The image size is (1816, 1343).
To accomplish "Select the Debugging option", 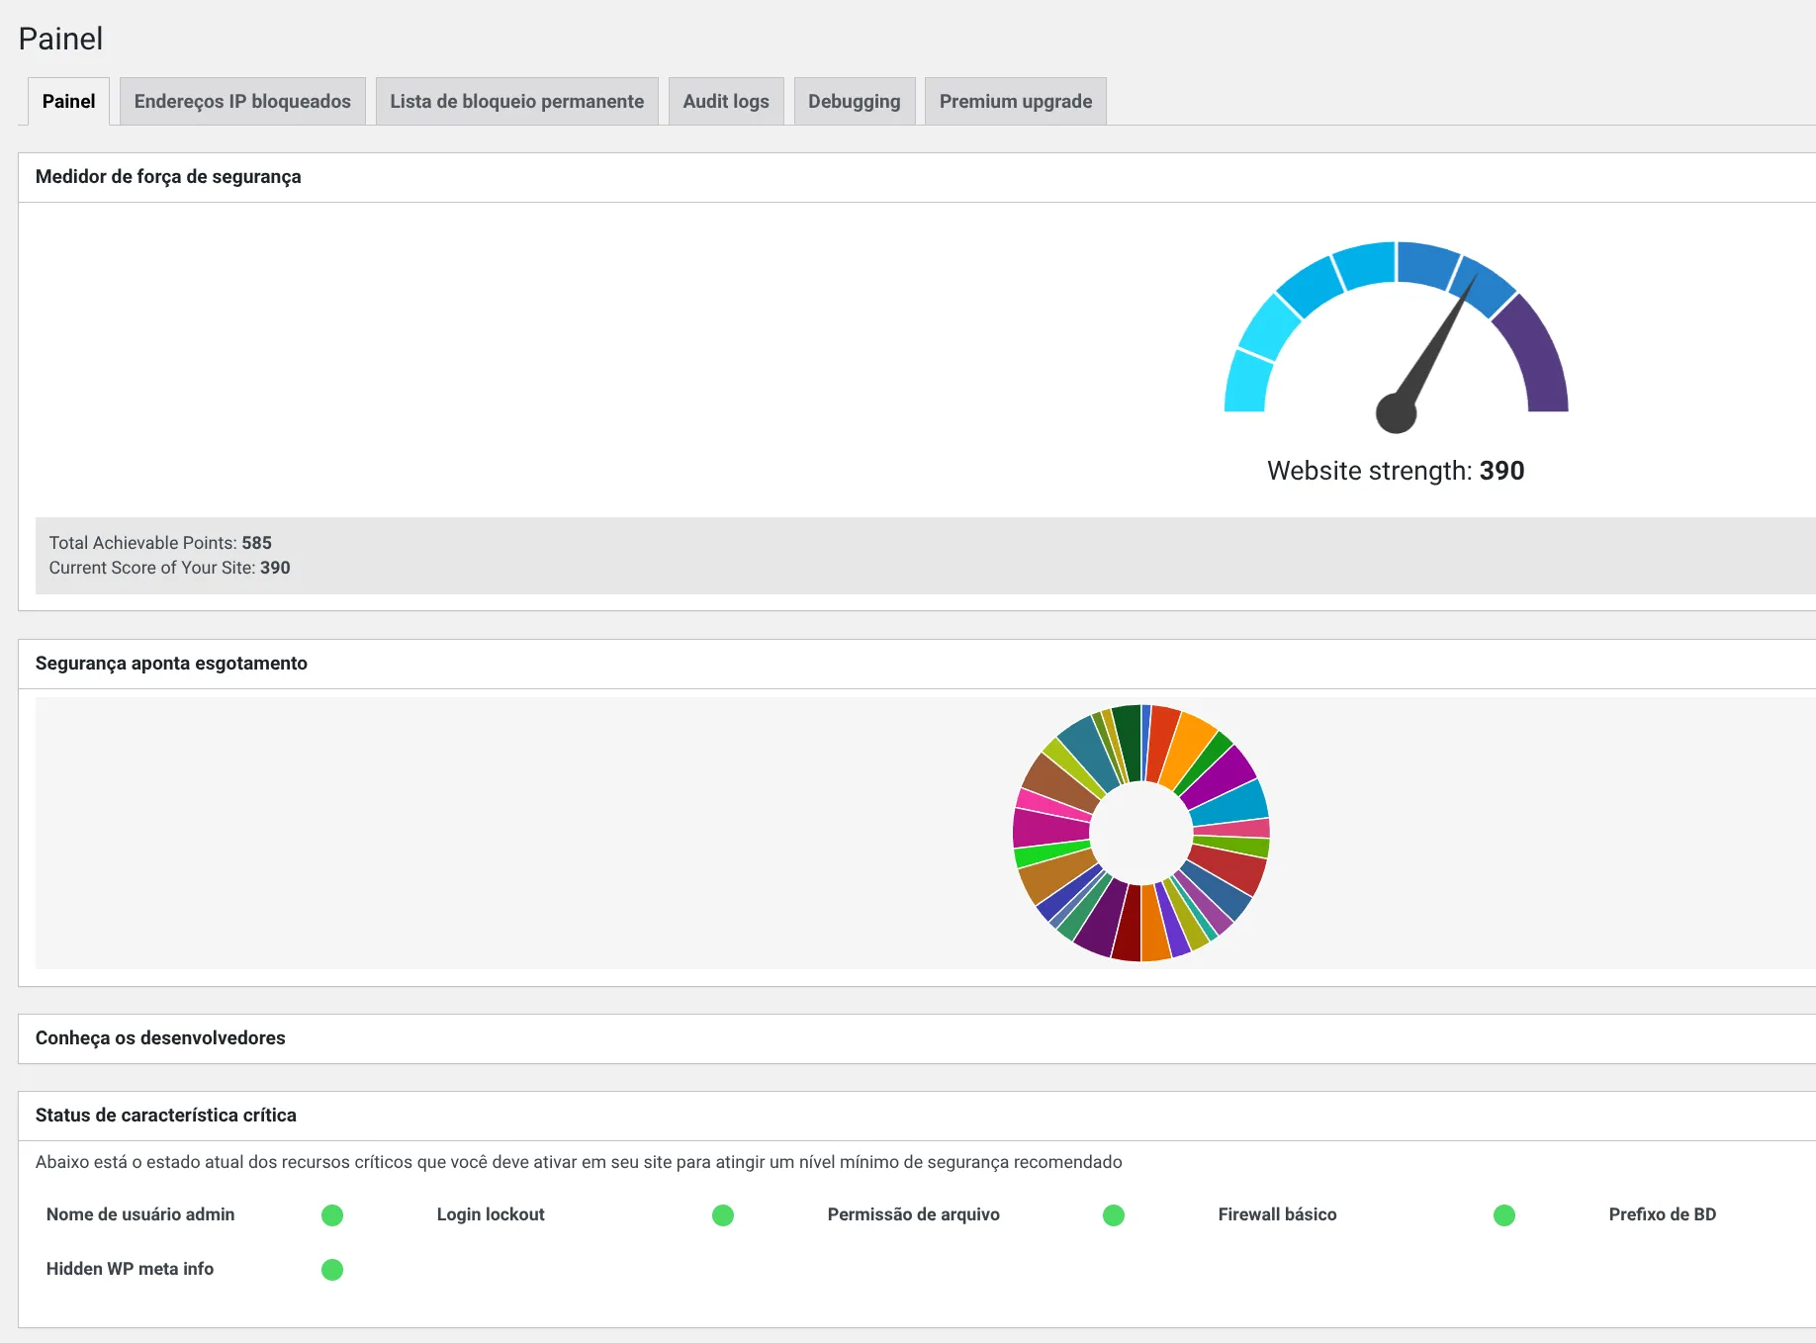I will coord(854,101).
